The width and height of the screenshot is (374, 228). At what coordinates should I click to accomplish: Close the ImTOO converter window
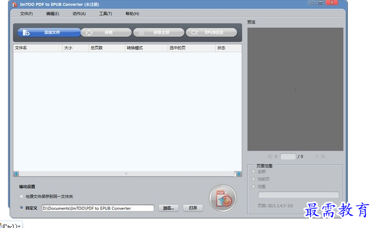(x=331, y=3)
